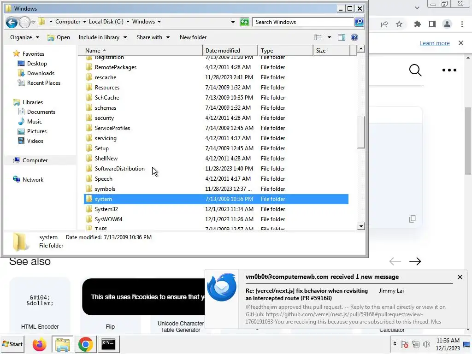Open the Favorites star in sidebar
The image size is (472, 354).
point(16,53)
